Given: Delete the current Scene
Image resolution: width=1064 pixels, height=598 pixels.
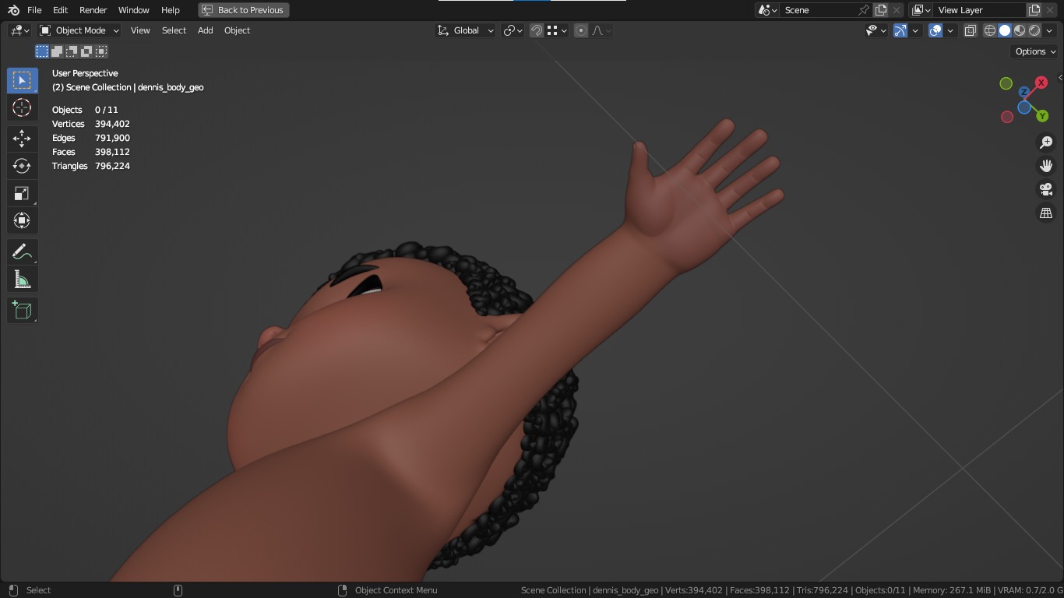Looking at the screenshot, I should 897,10.
